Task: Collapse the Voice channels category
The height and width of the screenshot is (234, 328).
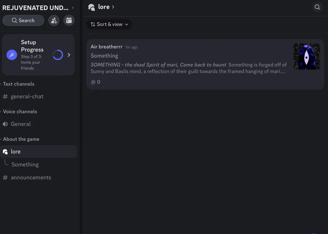Action: [x=20, y=112]
